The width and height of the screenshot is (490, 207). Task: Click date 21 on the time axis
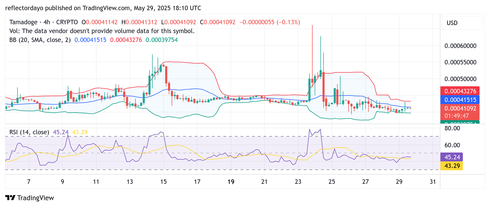(x=264, y=182)
